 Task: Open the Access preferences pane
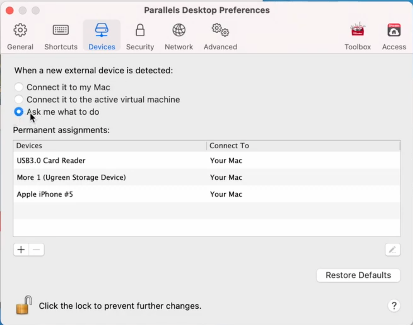394,36
